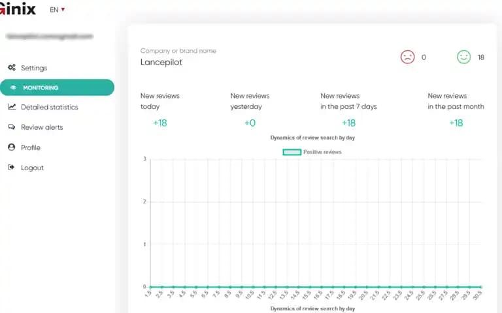Click the 30.5 x-axis label
Image resolution: width=502 pixels, height=313 pixels.
[x=477, y=295]
